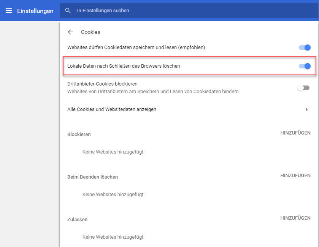Select the Zulassen section heading
The height and width of the screenshot is (247, 319).
78,220
